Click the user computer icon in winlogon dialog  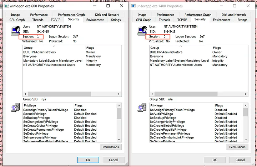(x=15, y=32)
